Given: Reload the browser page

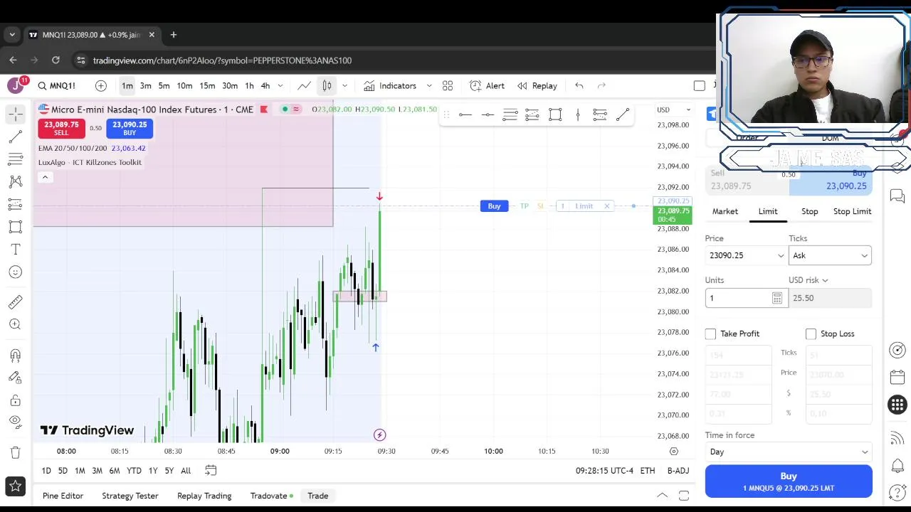Looking at the screenshot, I should pyautogui.click(x=56, y=60).
